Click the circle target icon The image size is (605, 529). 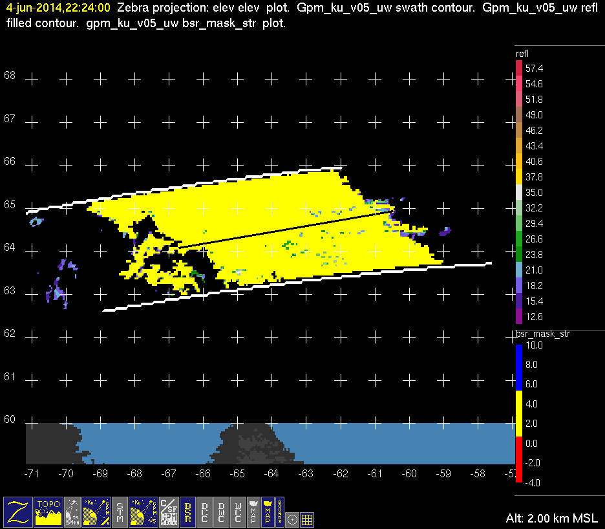(292, 518)
